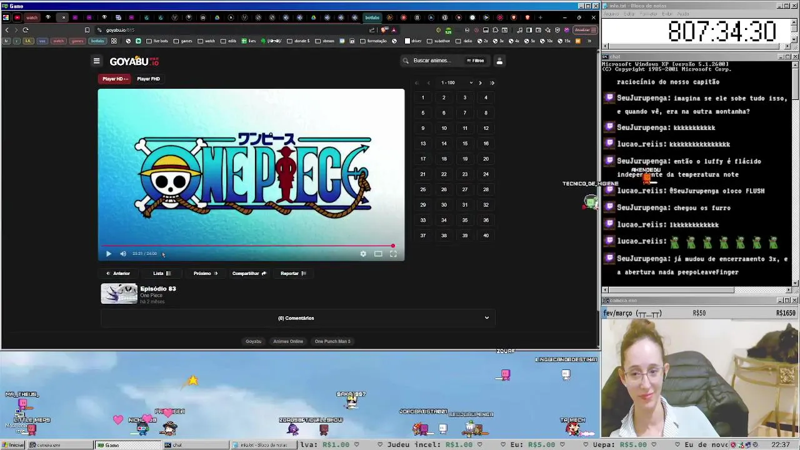The width and height of the screenshot is (800, 450).
Task: Jump to first episode range double arrow
Action: tap(417, 82)
